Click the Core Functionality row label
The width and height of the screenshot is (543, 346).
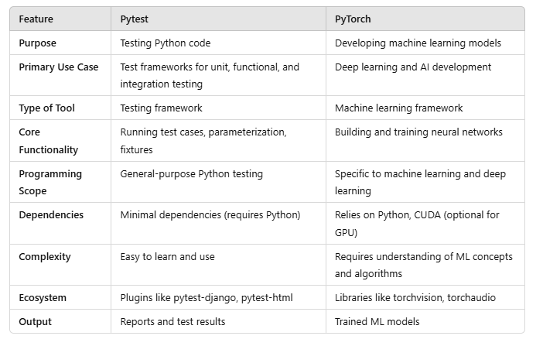click(x=49, y=141)
